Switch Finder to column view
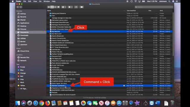Screen dimensions: 190x107 click(x=55, y=7)
